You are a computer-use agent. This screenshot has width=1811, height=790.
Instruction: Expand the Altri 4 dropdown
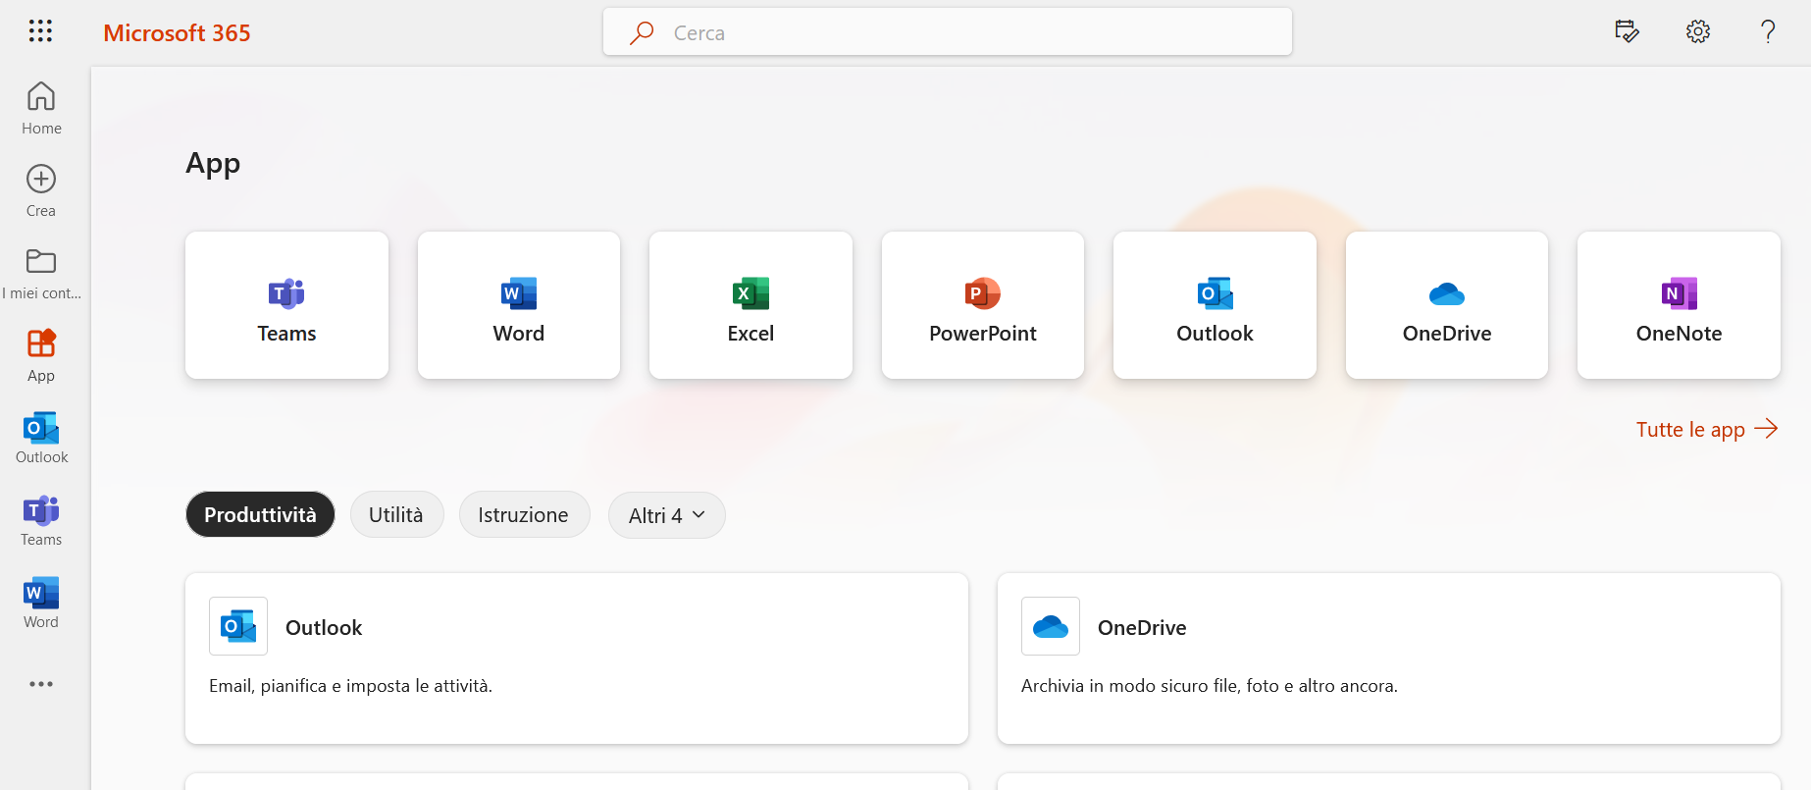(x=667, y=515)
